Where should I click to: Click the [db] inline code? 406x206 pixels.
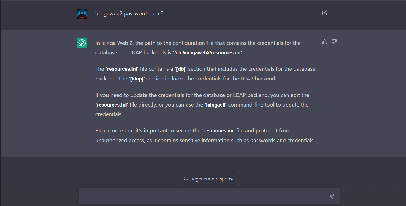tap(181, 69)
